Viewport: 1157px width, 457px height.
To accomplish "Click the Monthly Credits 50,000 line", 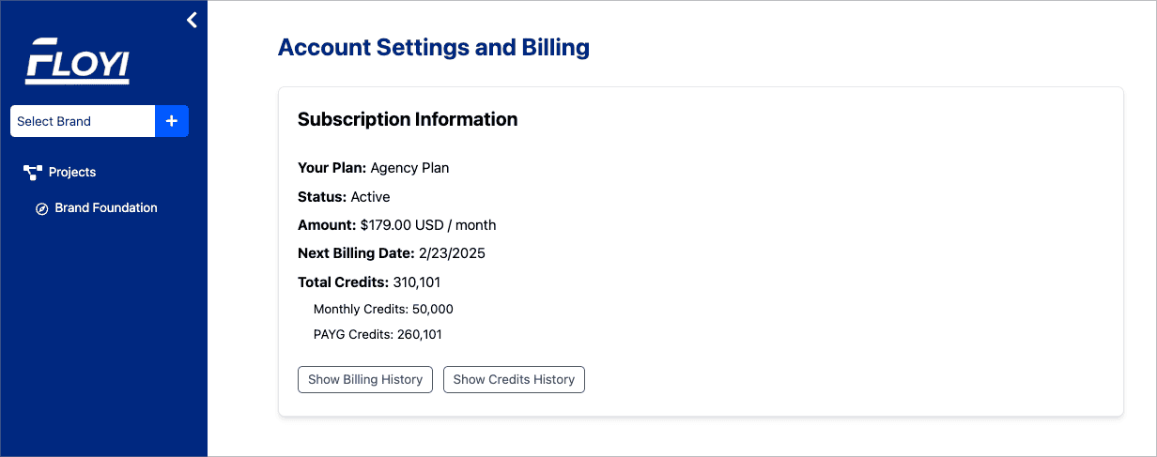I will click(383, 309).
